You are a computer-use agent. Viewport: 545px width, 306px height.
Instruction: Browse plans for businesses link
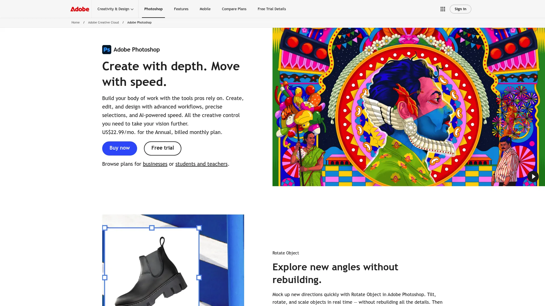[x=155, y=164]
